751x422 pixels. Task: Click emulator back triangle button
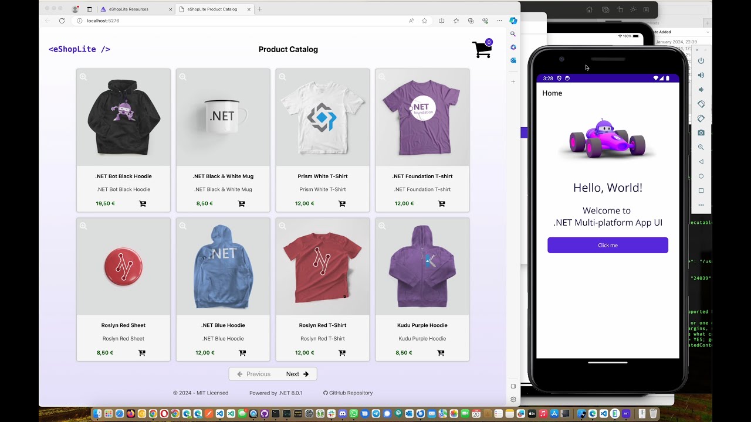(701, 162)
